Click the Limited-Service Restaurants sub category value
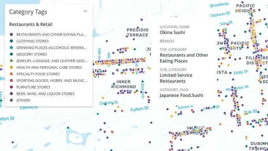This screenshot has height=151, width=268. 176,78
